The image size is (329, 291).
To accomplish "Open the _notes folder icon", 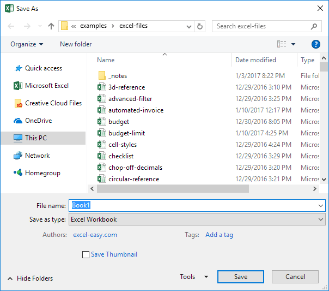I will tap(101, 76).
